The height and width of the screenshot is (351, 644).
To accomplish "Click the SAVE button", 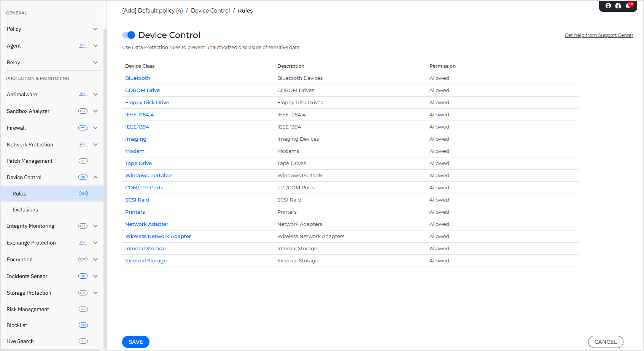I will point(135,342).
